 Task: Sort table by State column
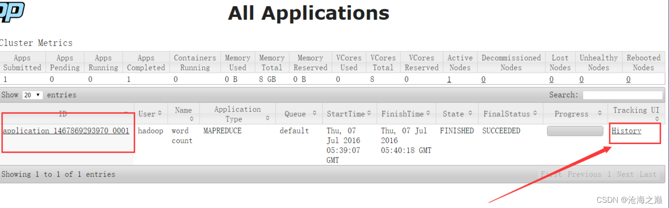click(x=457, y=114)
